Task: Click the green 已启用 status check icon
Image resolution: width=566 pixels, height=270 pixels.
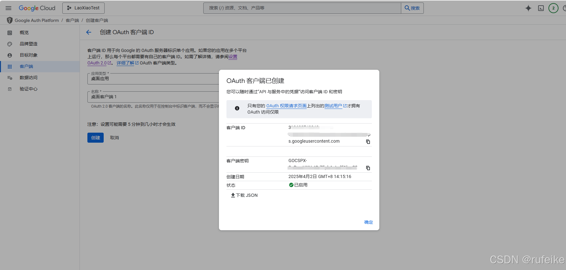Action: click(291, 185)
